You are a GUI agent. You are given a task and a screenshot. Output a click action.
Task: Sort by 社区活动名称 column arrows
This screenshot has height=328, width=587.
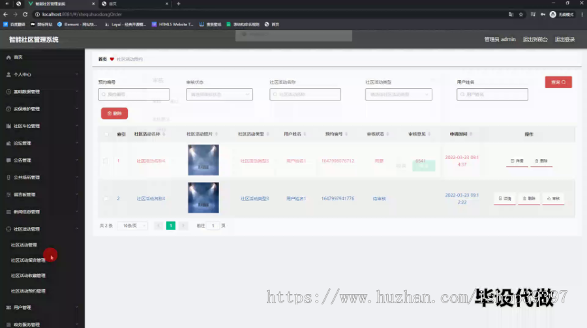(x=164, y=134)
